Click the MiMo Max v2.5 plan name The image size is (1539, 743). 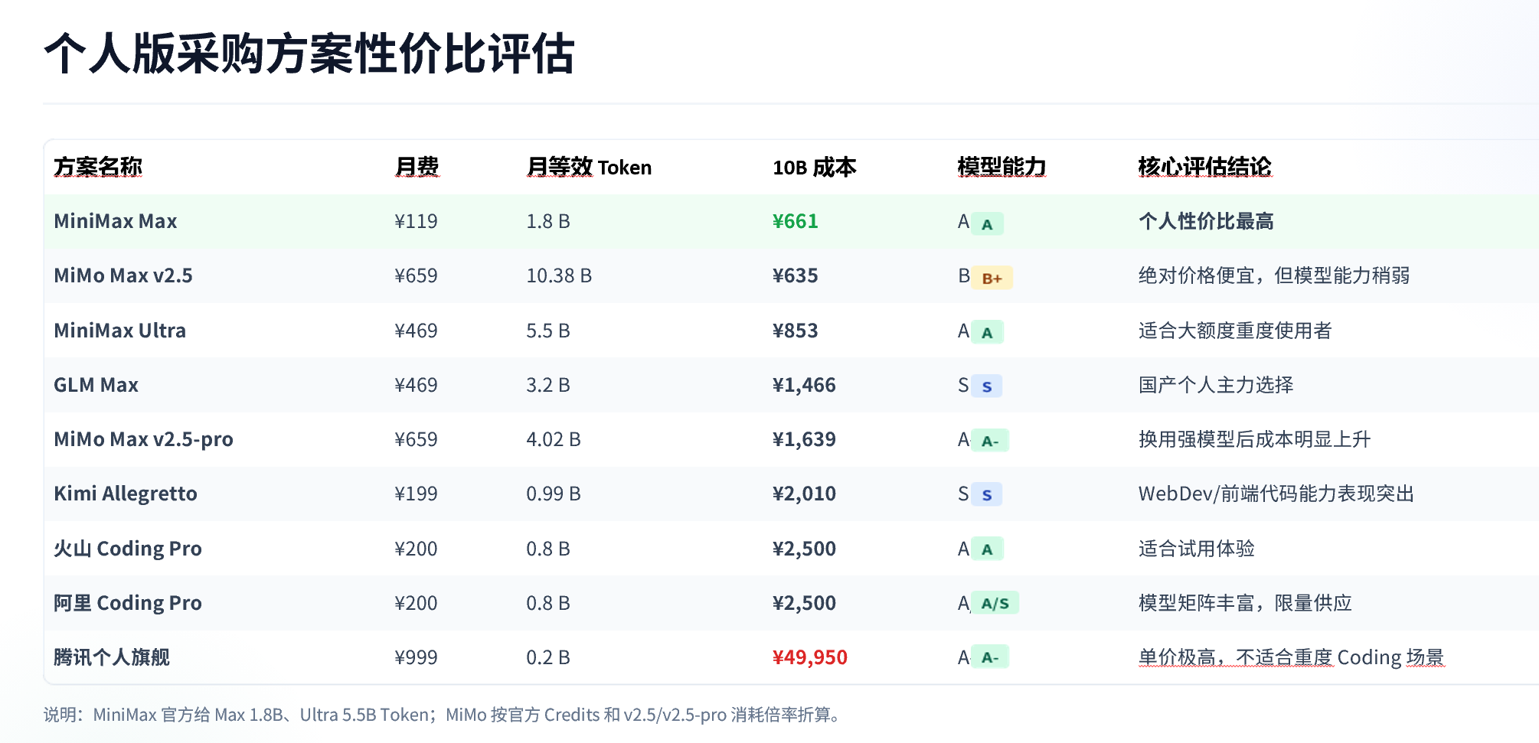(x=123, y=275)
